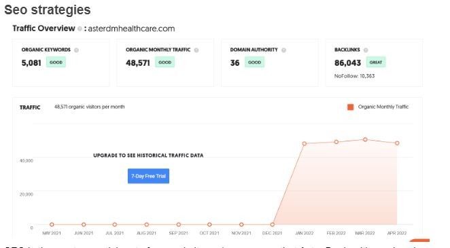Click the asterdmhealthcare.com domain text
450x248 pixels.
point(131,29)
